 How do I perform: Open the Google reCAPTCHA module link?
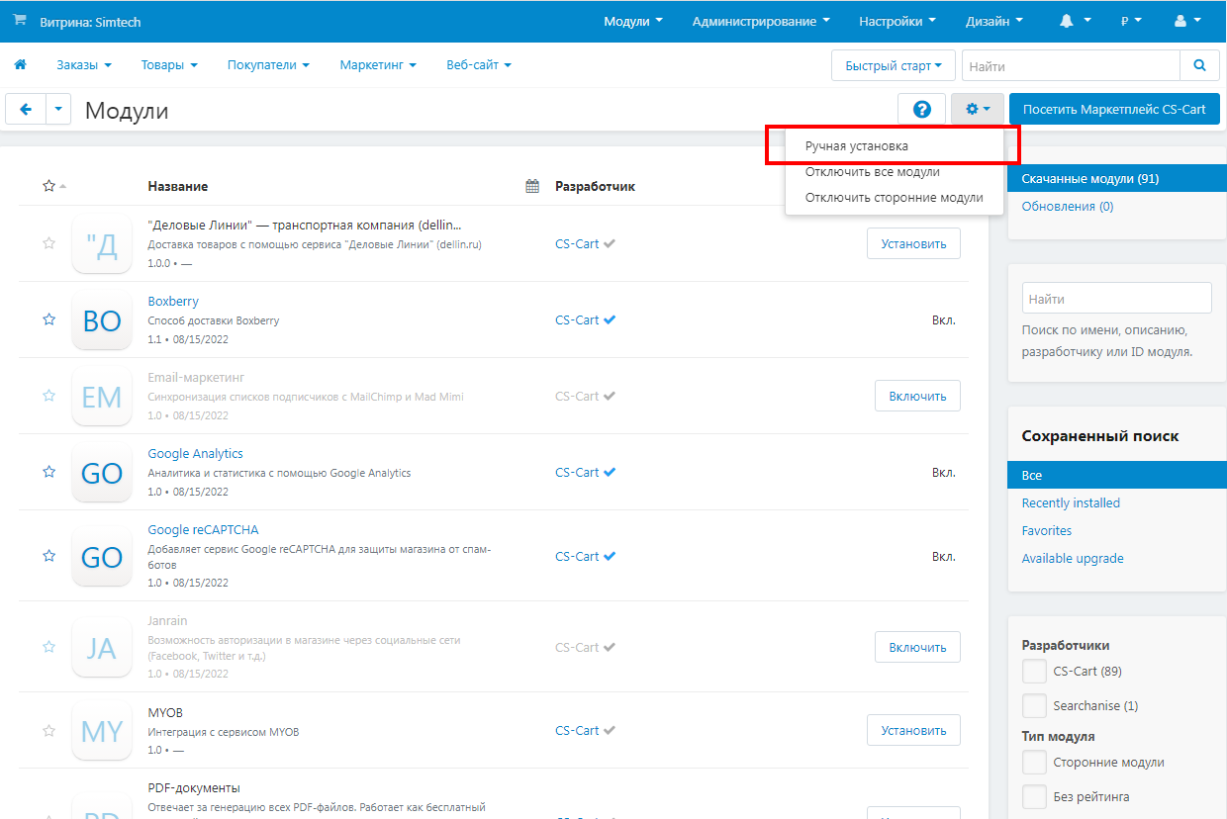203,530
